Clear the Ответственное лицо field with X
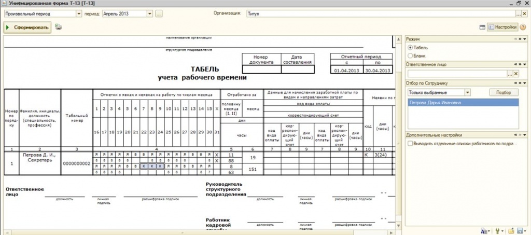The image size is (531, 235). (515, 74)
